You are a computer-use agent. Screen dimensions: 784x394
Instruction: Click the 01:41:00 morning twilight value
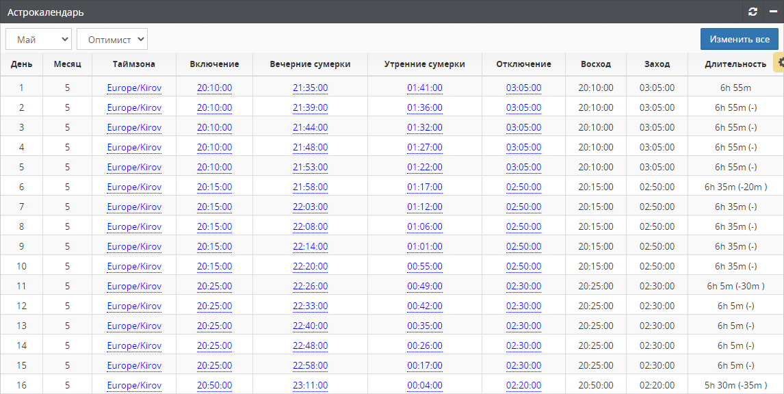(424, 88)
